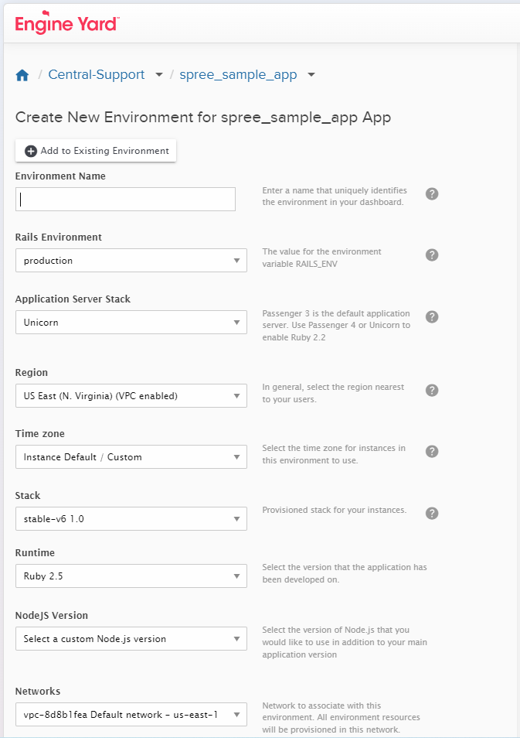This screenshot has width=520, height=738.
Task: Click Add to Existing Environment button
Action: coord(96,151)
